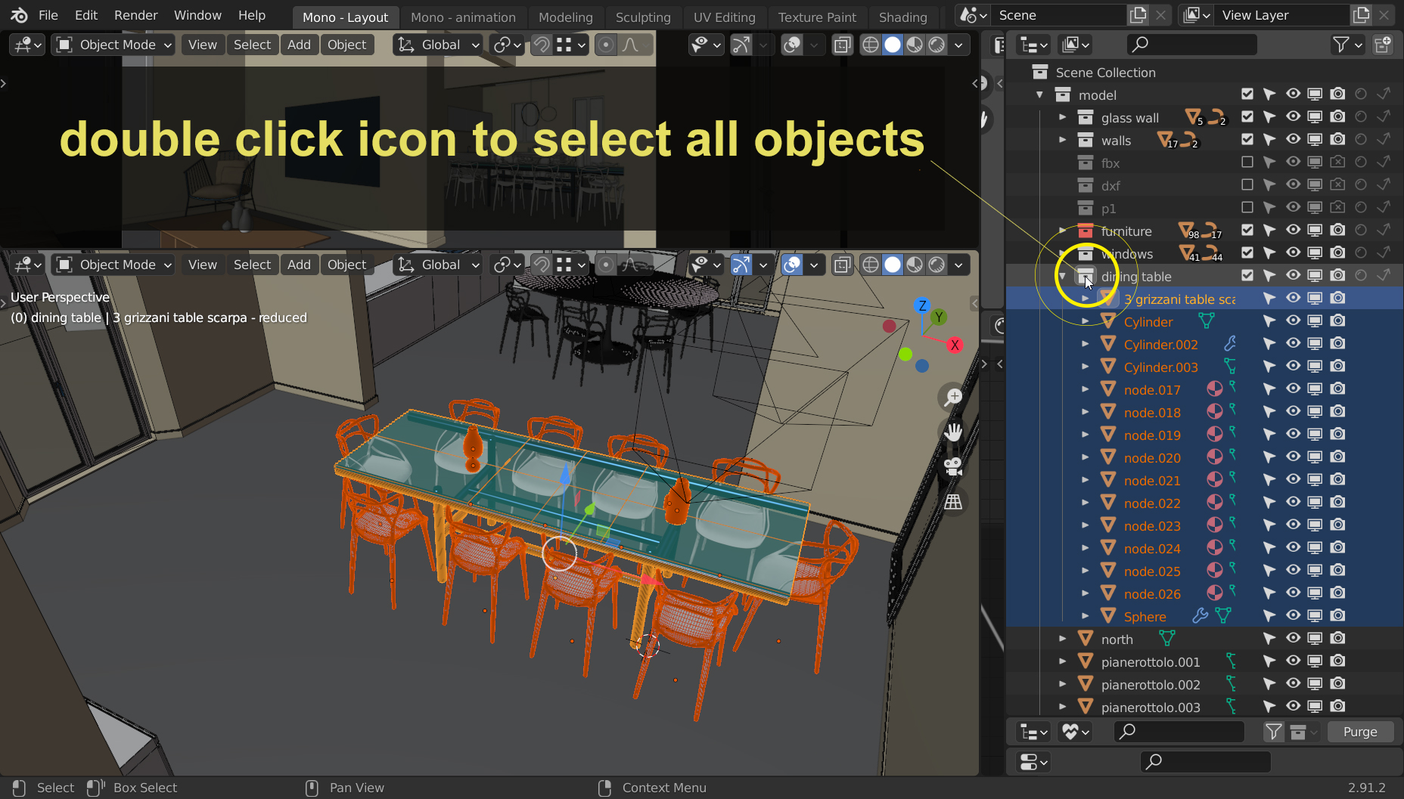Click the render camera icon on the Sphere row
Viewport: 1404px width, 799px height.
click(1337, 616)
